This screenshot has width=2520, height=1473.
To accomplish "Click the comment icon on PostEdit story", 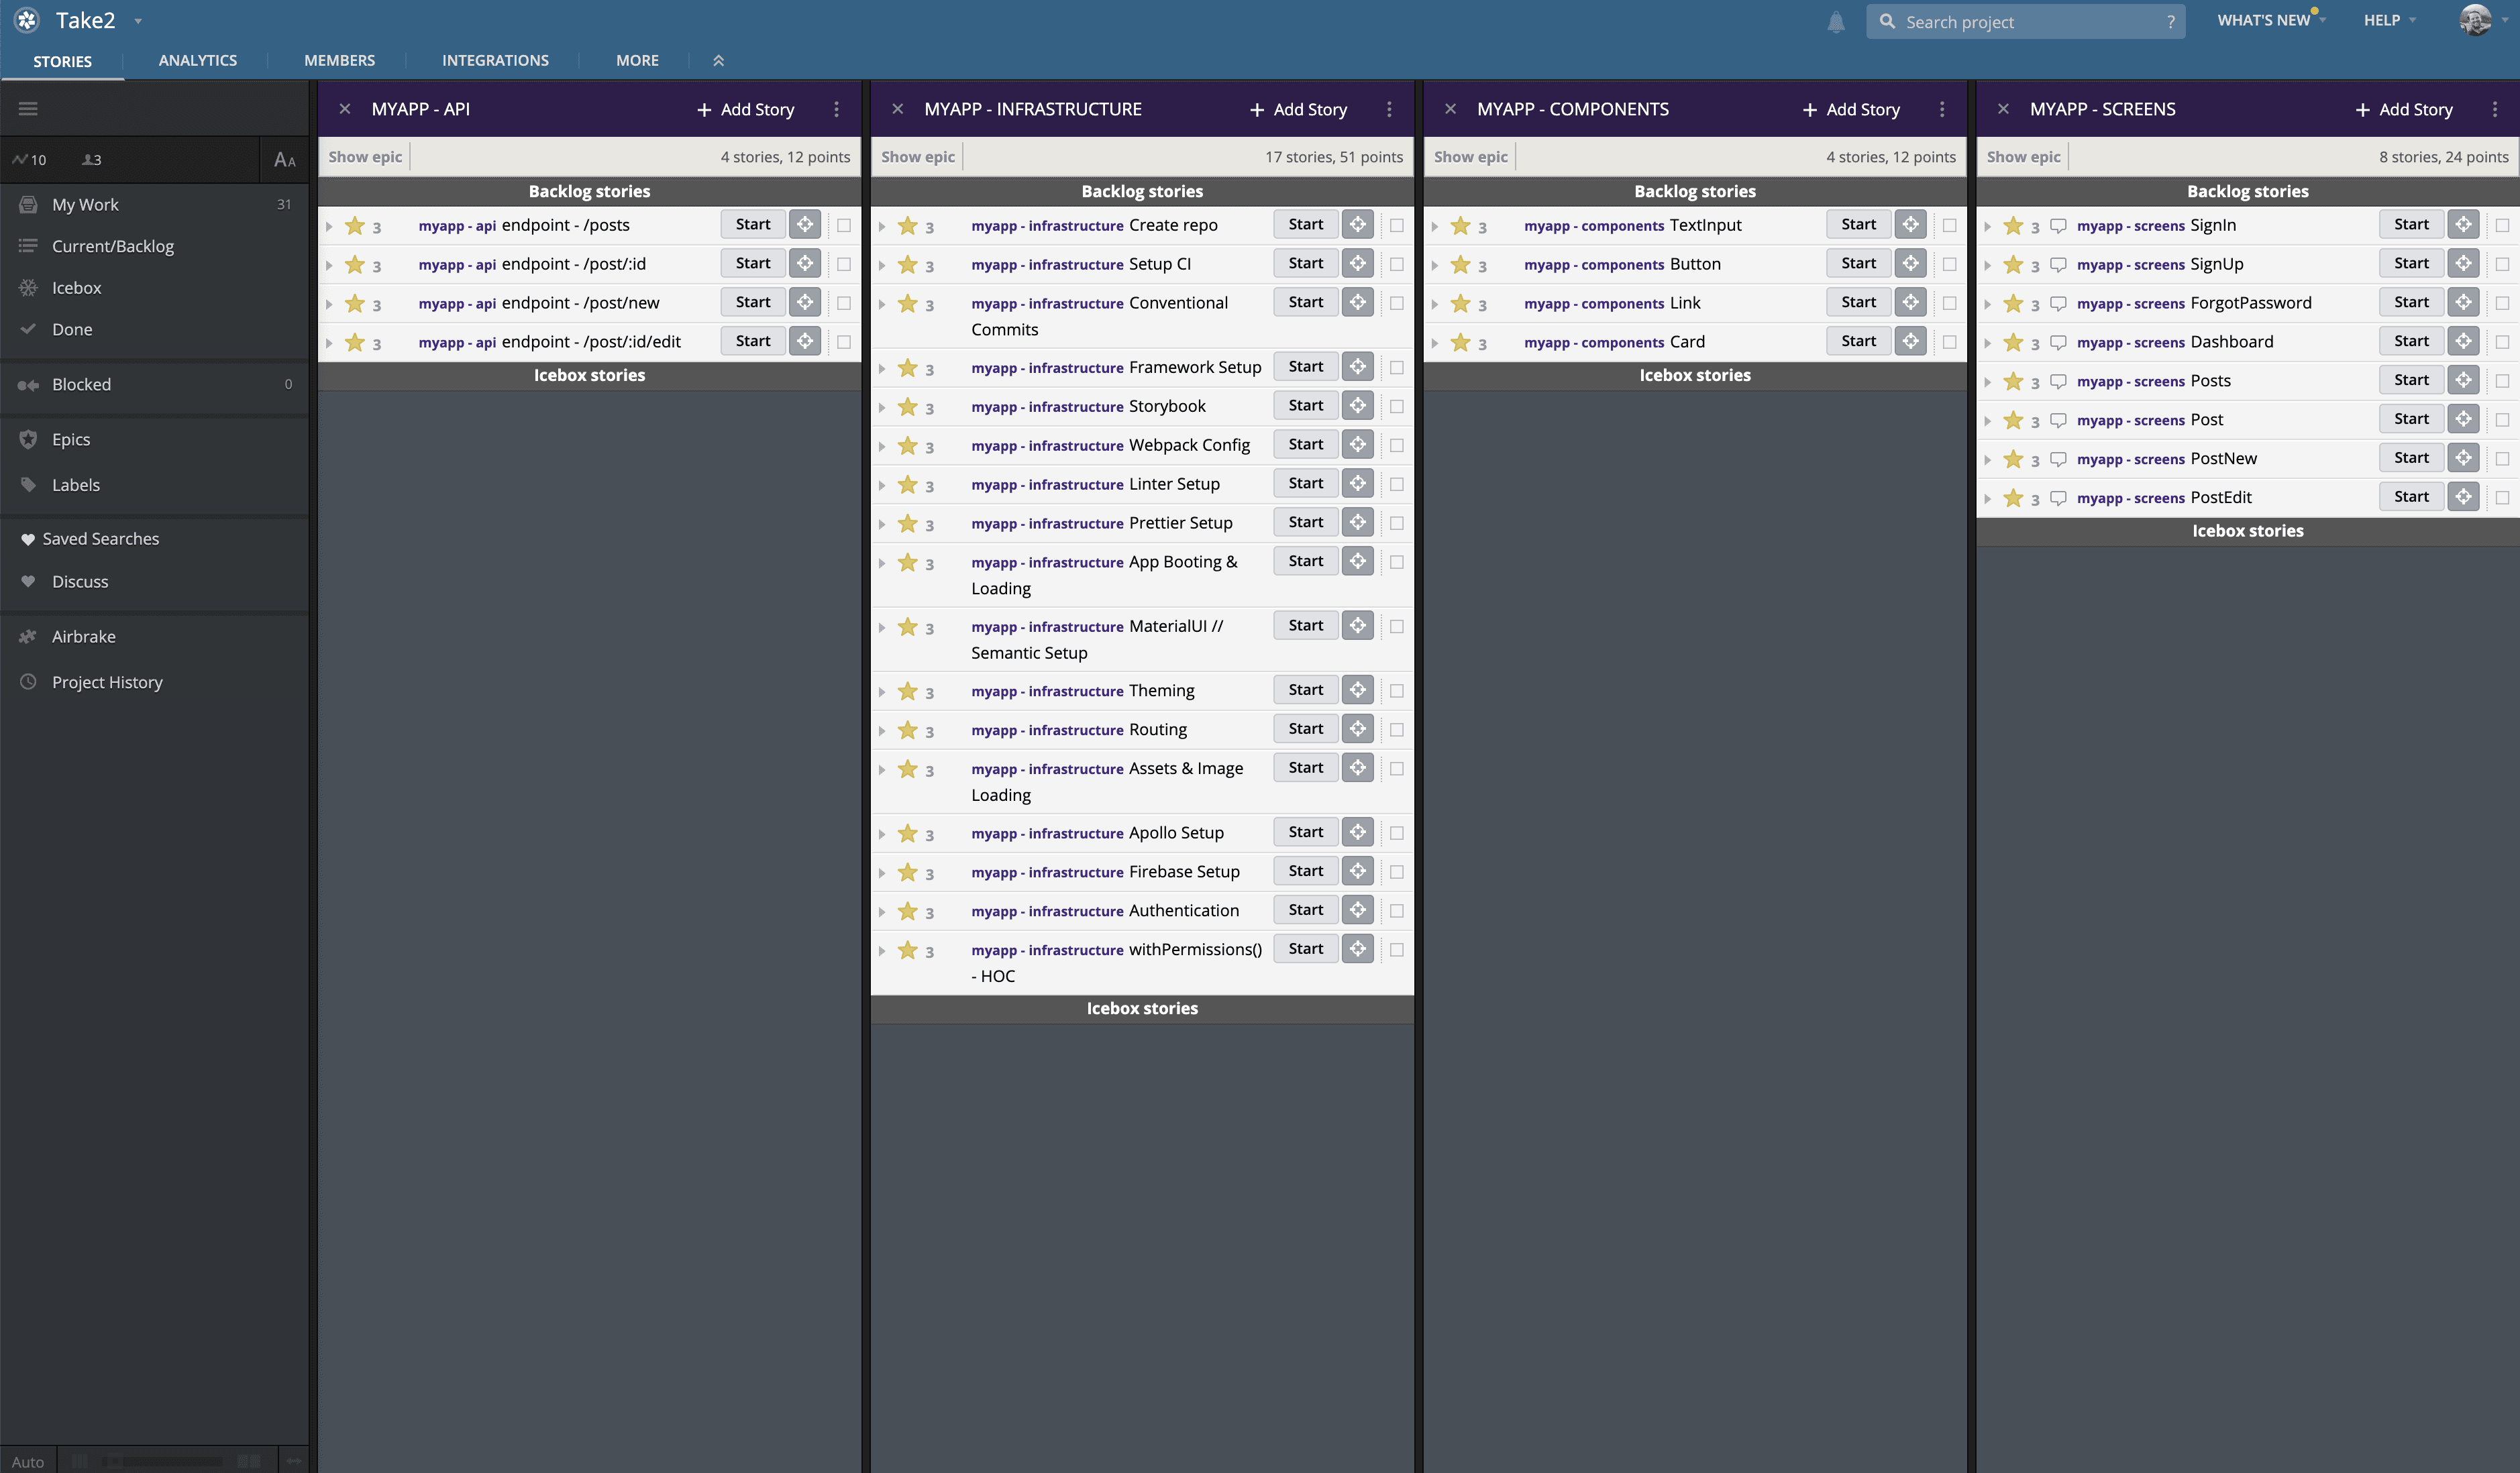I will point(2058,498).
